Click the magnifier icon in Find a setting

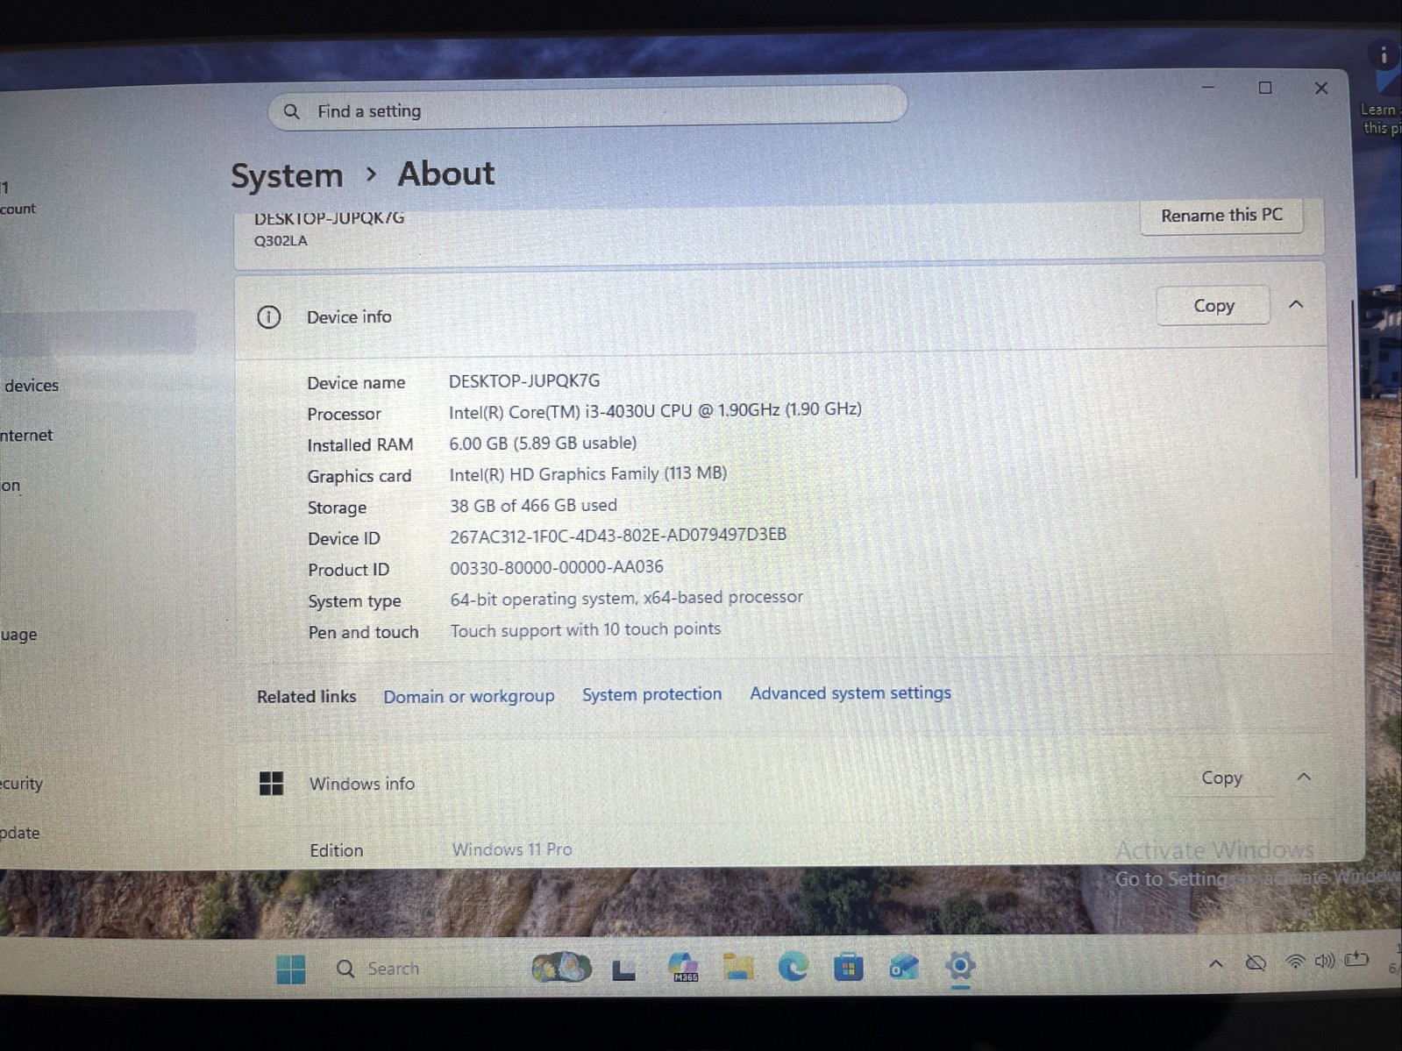[292, 111]
